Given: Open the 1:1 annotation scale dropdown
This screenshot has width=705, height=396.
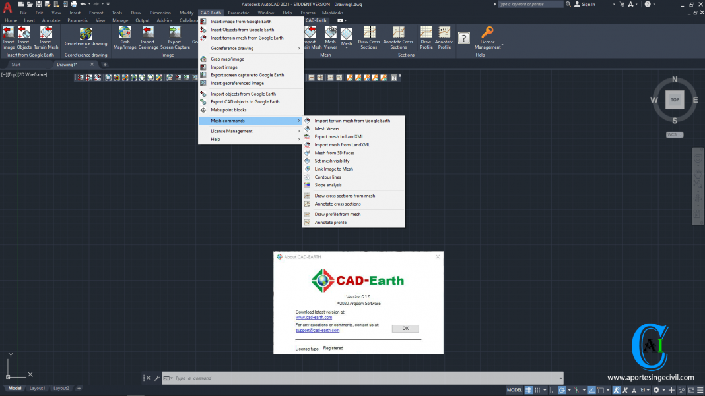Looking at the screenshot, I should pos(645,389).
